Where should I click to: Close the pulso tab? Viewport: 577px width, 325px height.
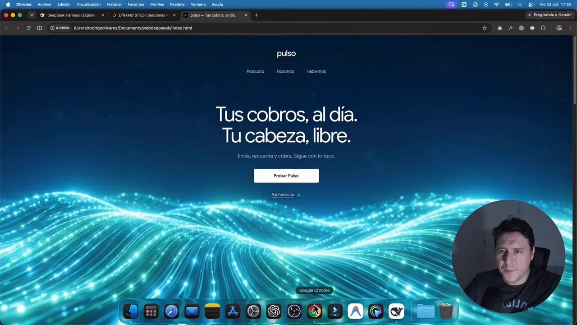click(246, 15)
